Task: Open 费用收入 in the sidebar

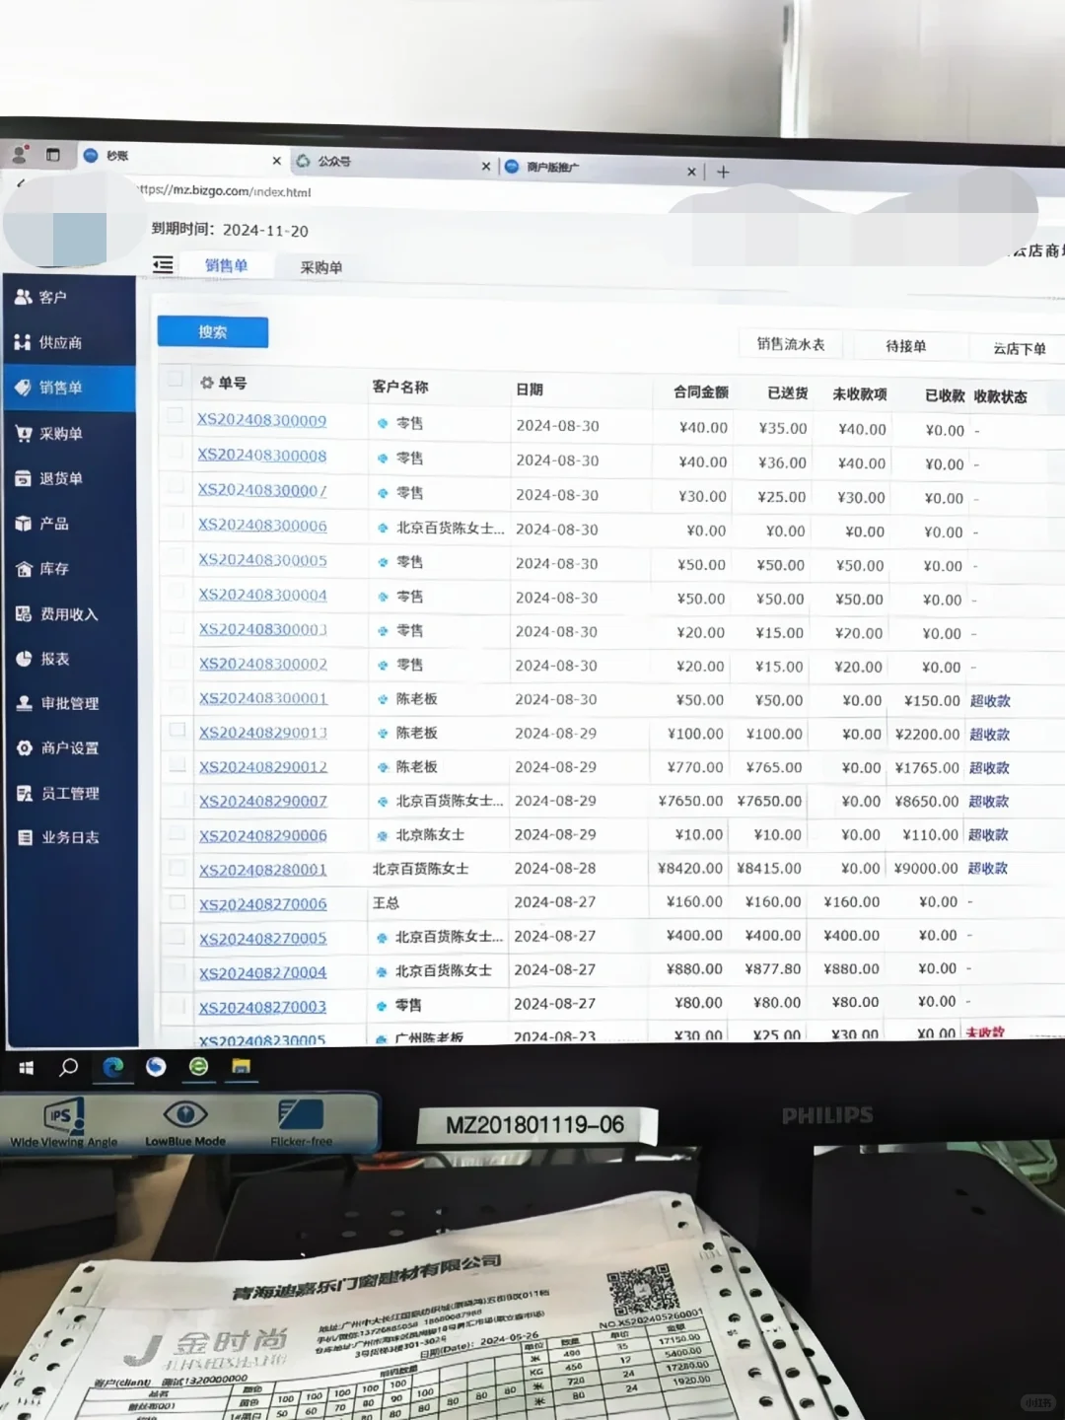Action: [x=56, y=613]
